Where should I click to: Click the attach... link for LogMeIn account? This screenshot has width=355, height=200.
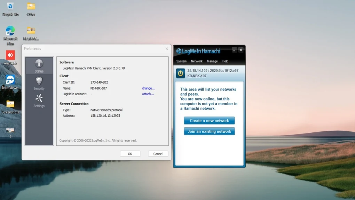[148, 94]
